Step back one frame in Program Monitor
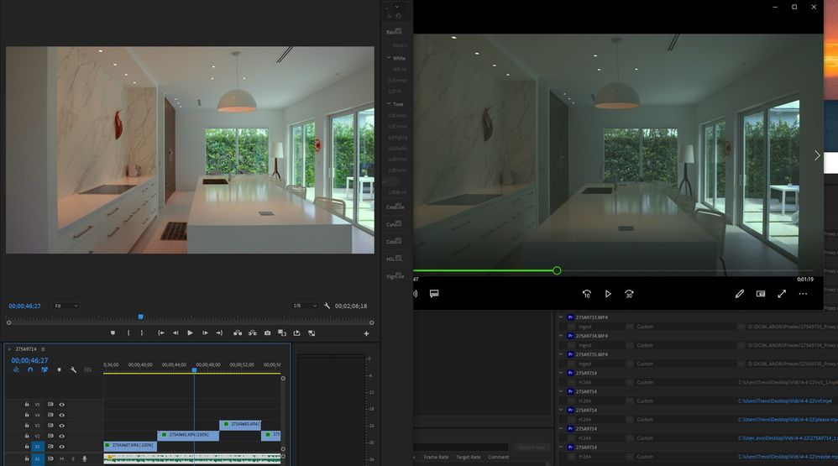The image size is (838, 466). (175, 333)
